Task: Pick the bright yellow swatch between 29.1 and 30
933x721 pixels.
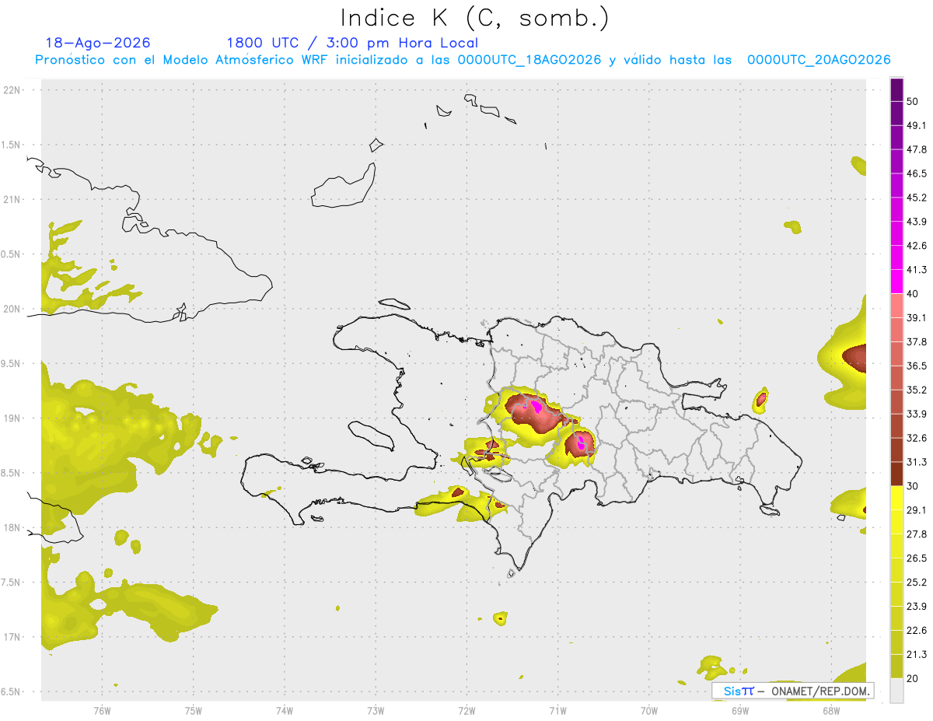Action: tap(896, 498)
